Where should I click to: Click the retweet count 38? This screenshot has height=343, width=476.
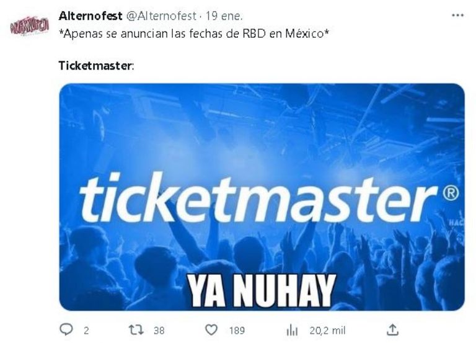[x=159, y=331]
